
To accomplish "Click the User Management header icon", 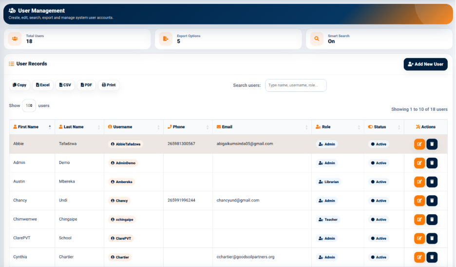I will 12,10.
